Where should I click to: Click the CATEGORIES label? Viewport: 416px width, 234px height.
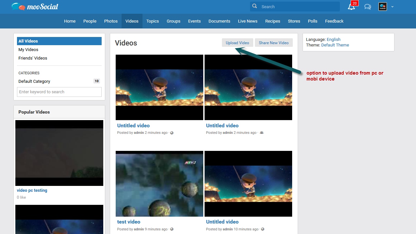(29, 73)
